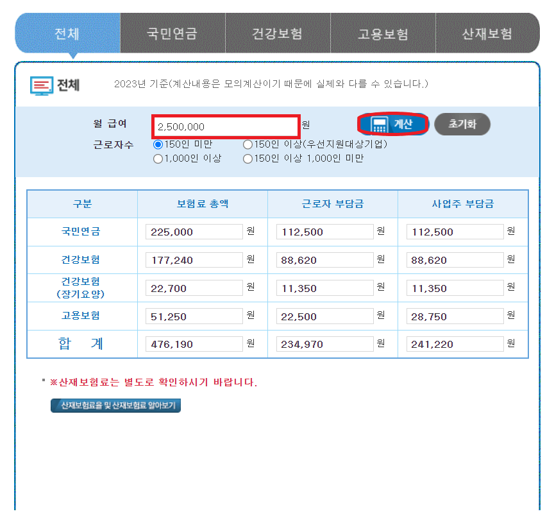Click 건강보험 사업주 부담금 field in 건강보험 row
This screenshot has height=516, width=554.
[x=455, y=260]
